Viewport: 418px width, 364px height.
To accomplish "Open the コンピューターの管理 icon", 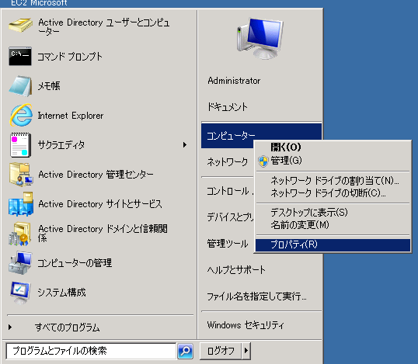I will click(20, 263).
